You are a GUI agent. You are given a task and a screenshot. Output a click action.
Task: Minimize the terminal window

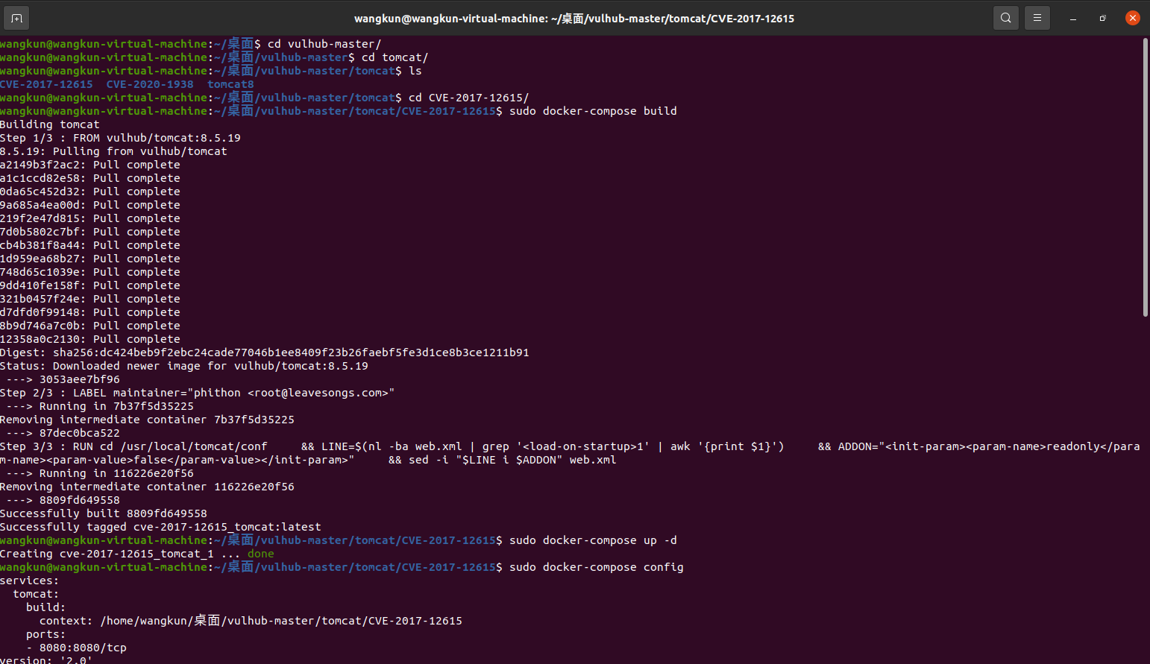(1073, 18)
